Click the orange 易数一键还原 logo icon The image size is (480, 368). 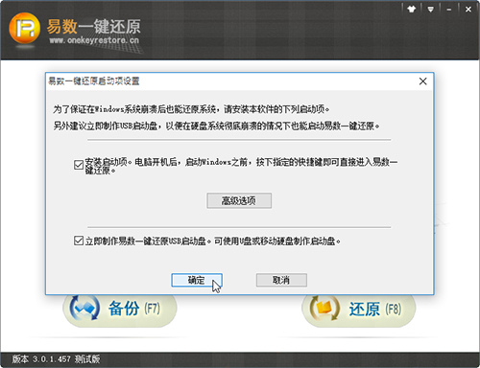point(24,29)
